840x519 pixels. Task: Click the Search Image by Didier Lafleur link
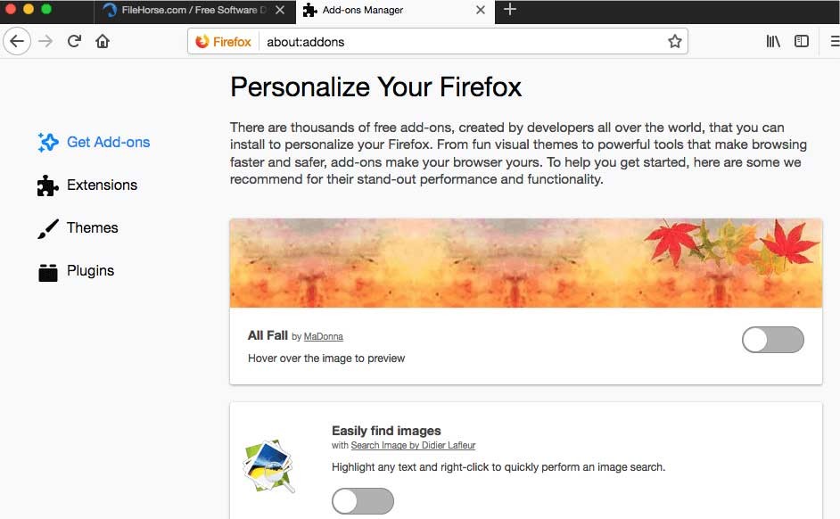pyautogui.click(x=412, y=445)
